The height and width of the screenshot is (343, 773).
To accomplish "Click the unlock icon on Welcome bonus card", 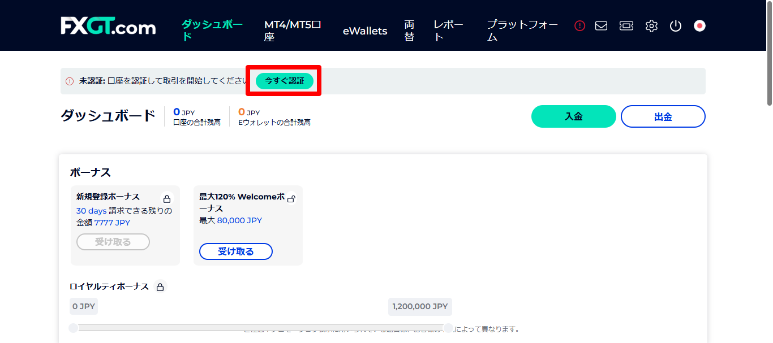I will (x=292, y=199).
